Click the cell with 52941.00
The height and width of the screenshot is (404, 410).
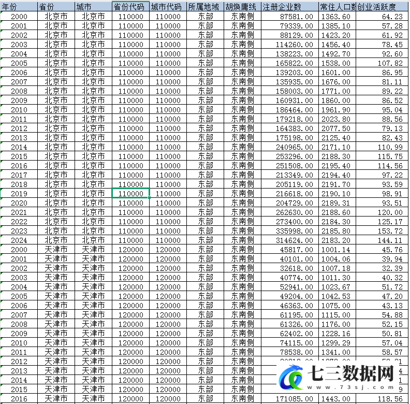point(290,287)
